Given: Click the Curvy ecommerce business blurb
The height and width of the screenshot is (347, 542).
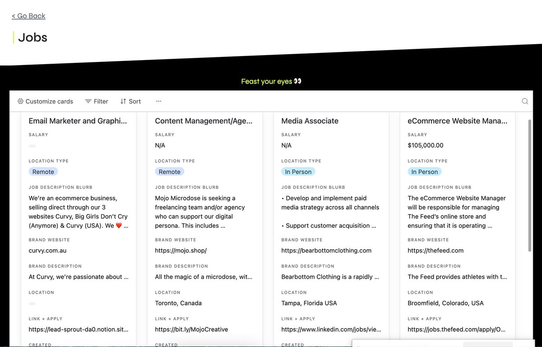Looking at the screenshot, I should [x=79, y=212].
